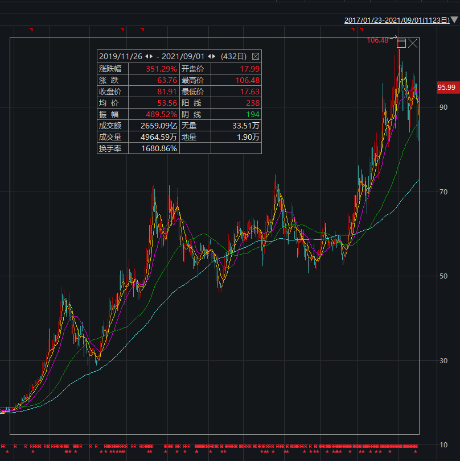460x461 pixels.
Task: Click the (432日) day count label
Action: [x=233, y=56]
